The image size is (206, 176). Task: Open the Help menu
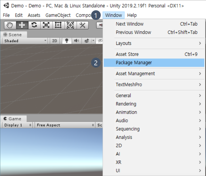[x=132, y=15]
